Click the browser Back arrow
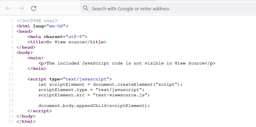 tap(8, 8)
